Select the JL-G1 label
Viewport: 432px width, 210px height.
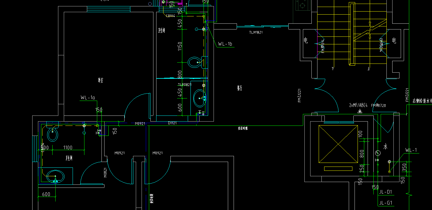click(386, 202)
